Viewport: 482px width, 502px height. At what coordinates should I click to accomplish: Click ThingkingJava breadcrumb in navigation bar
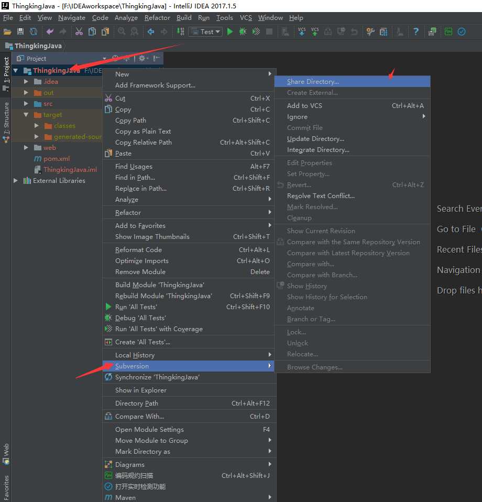click(x=34, y=46)
